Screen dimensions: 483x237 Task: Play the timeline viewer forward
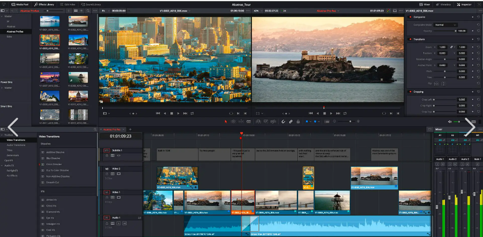(x=331, y=113)
